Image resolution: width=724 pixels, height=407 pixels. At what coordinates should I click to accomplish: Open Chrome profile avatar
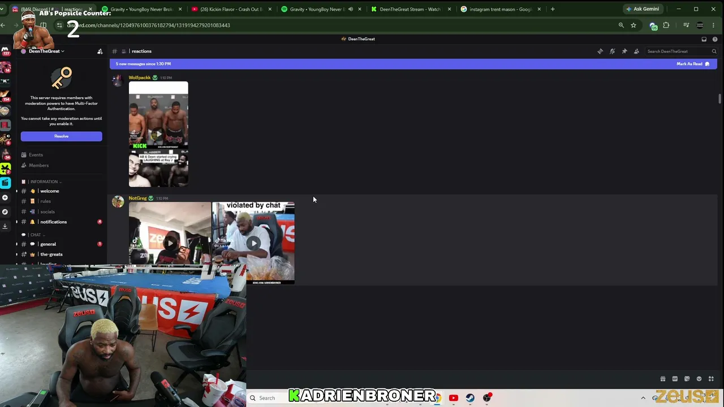700,25
